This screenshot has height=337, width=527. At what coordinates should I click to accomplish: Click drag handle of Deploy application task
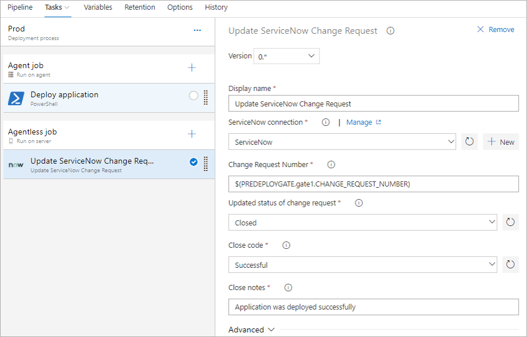tap(206, 97)
